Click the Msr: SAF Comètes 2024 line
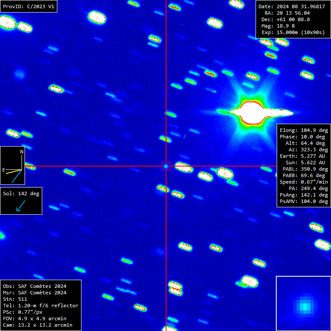This screenshot has height=331, width=331. tap(34, 293)
